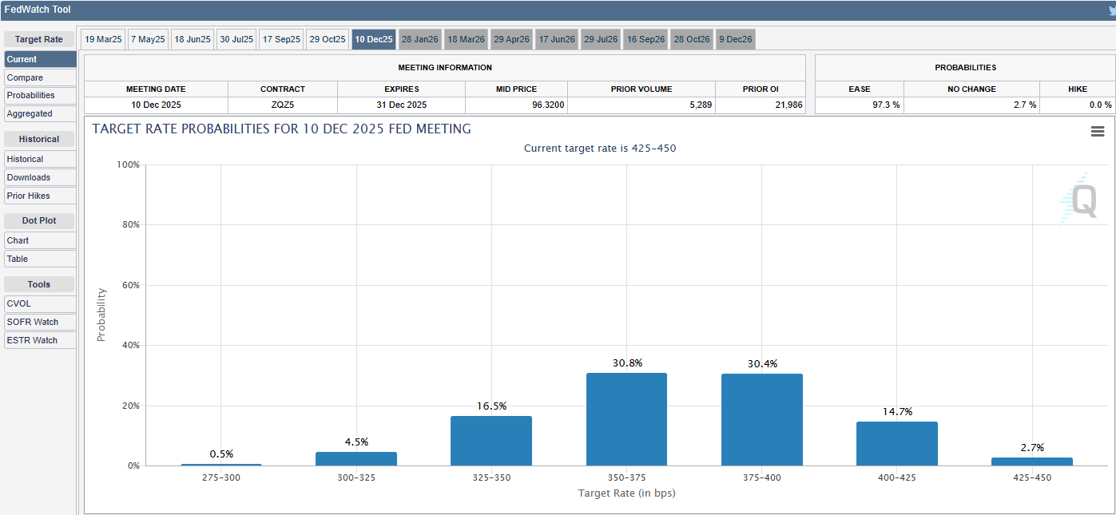
Task: Open the ESTR Watch tool
Action: point(40,339)
